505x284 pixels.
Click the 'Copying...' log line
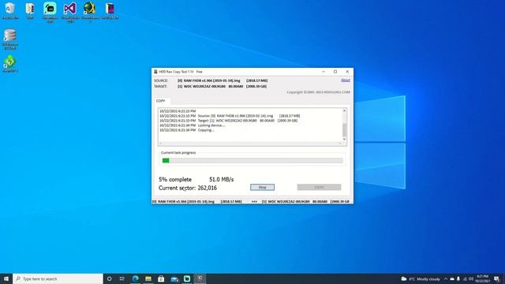(187, 130)
